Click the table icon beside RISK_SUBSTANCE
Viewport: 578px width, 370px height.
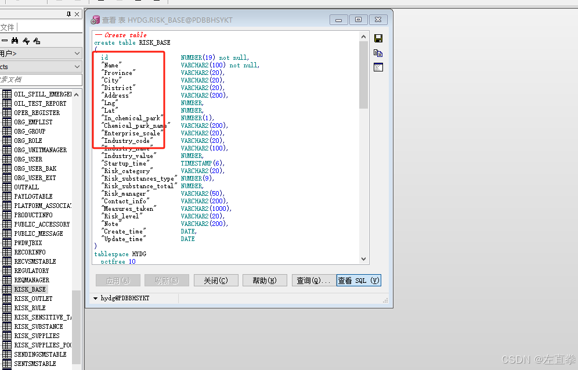(x=7, y=326)
